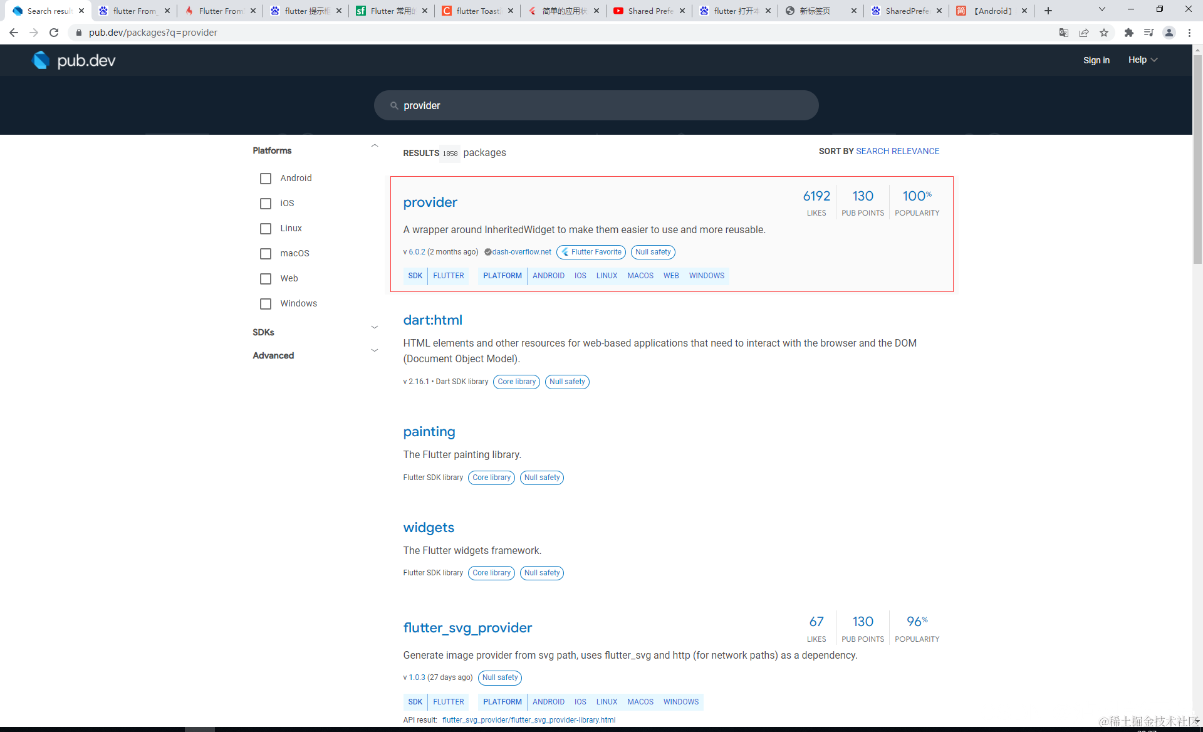This screenshot has height=732, width=1203.
Task: Open the provider package link
Action: point(430,202)
